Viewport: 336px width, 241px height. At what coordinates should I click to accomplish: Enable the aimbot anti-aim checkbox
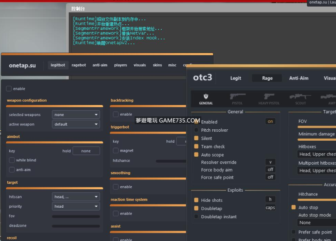(12, 170)
